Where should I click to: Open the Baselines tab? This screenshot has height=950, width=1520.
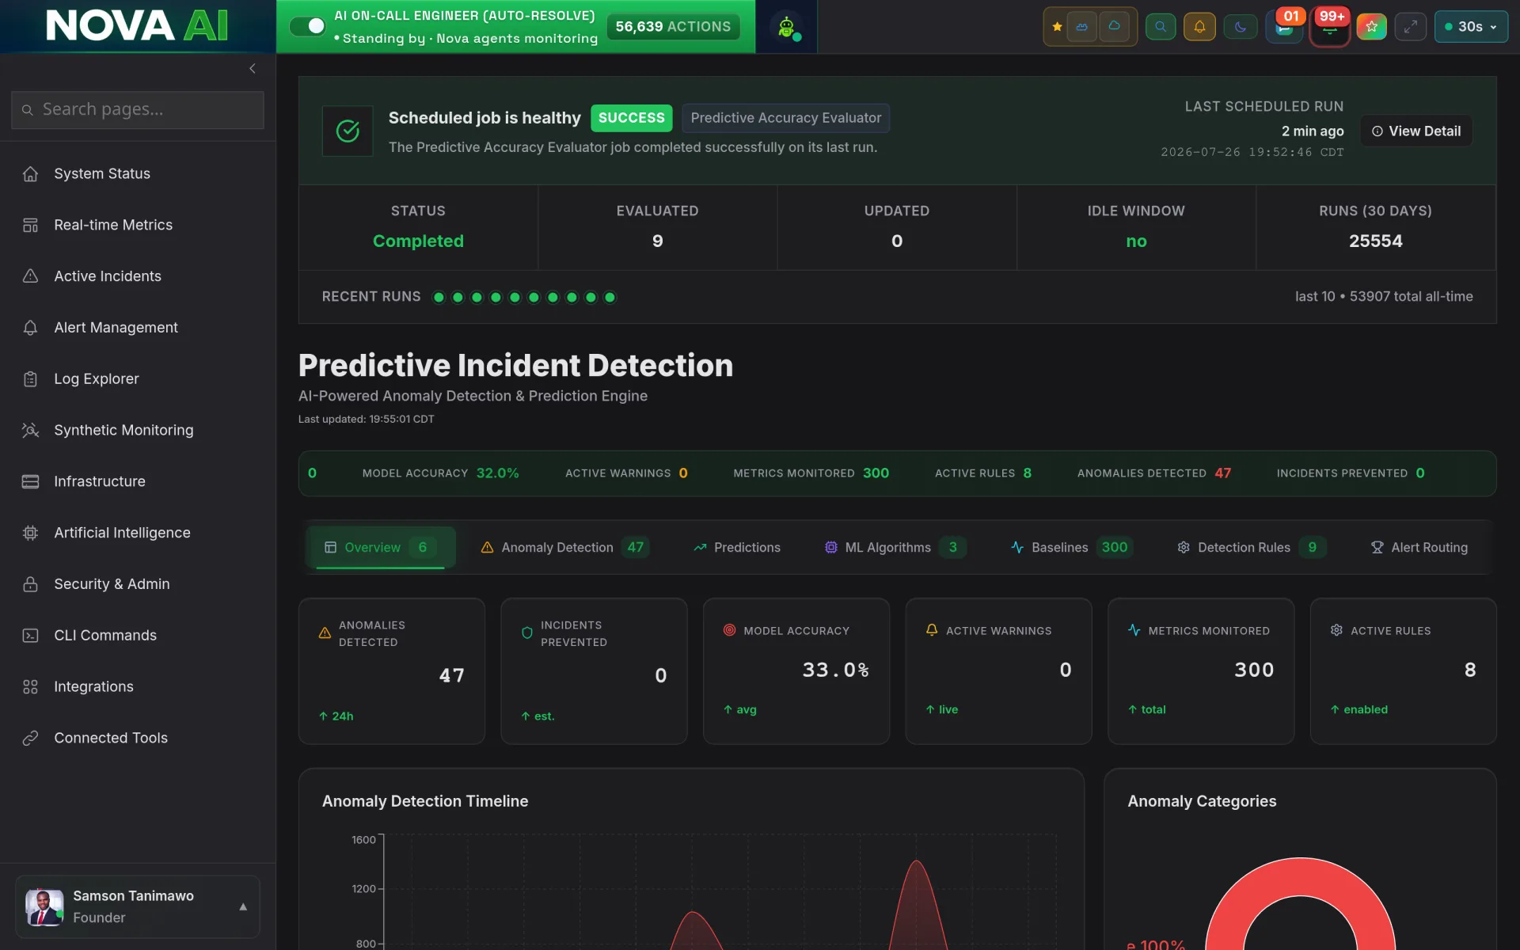[1072, 547]
